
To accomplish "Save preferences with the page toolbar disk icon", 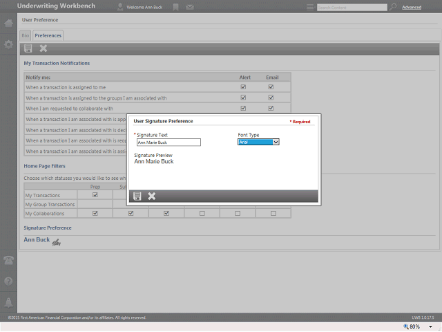I will [28, 48].
